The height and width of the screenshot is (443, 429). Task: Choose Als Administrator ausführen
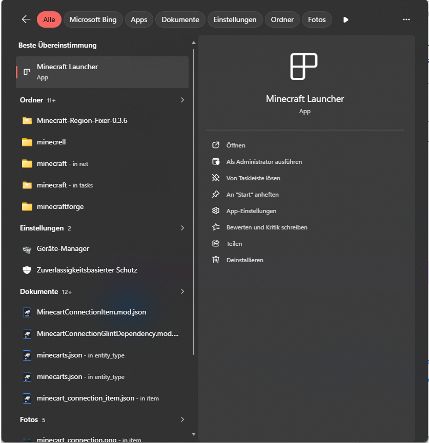click(264, 162)
